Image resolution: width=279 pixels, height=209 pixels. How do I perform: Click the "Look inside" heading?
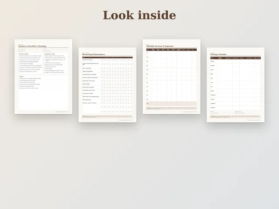[x=139, y=15]
